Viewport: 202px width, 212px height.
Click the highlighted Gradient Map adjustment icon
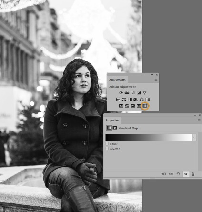tap(145, 106)
